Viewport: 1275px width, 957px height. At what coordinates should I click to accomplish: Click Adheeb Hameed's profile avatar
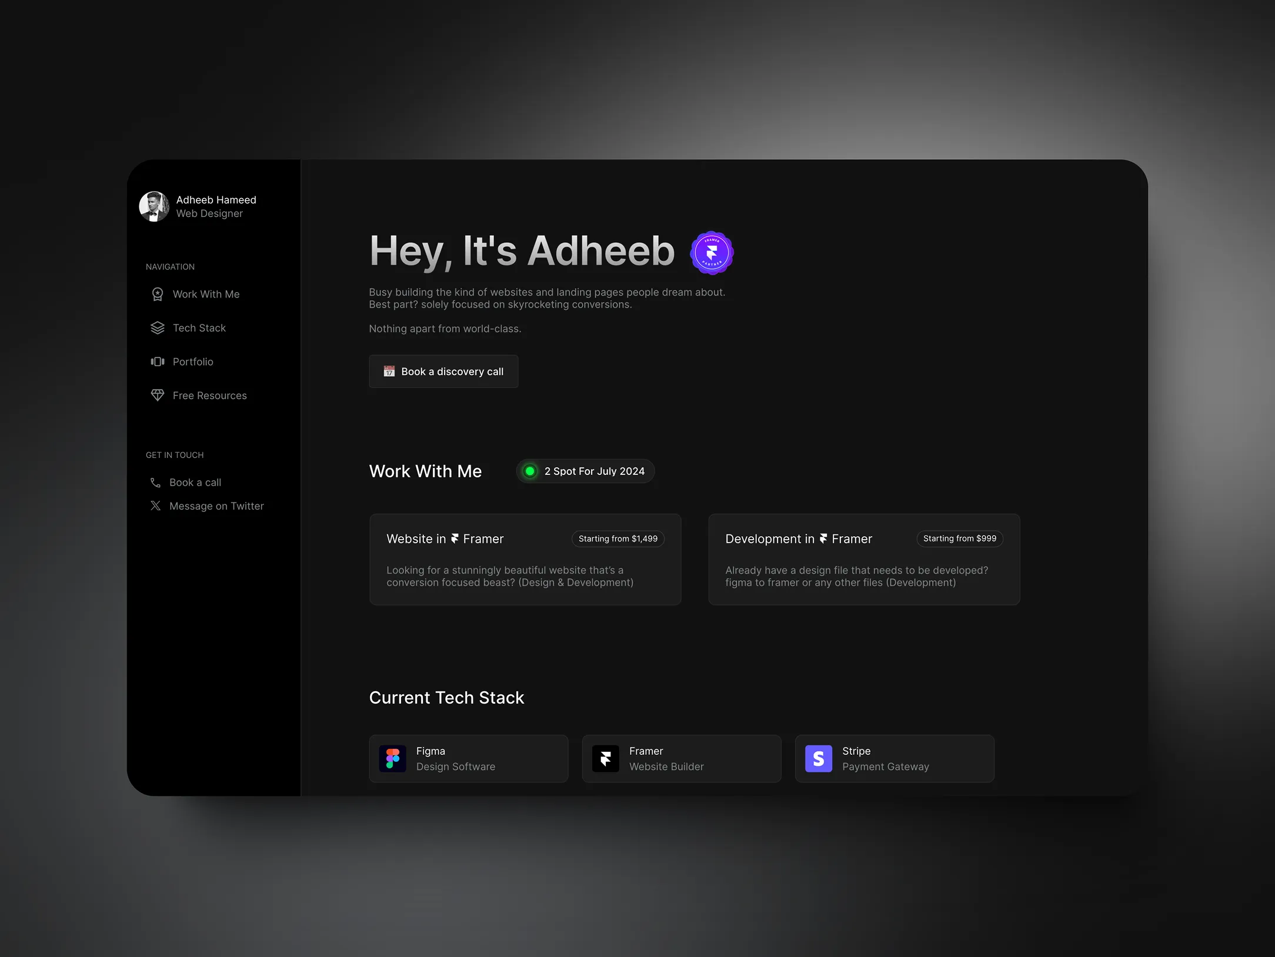pos(154,206)
